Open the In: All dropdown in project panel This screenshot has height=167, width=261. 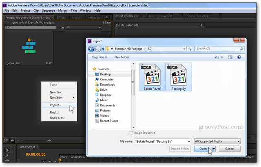[83, 28]
